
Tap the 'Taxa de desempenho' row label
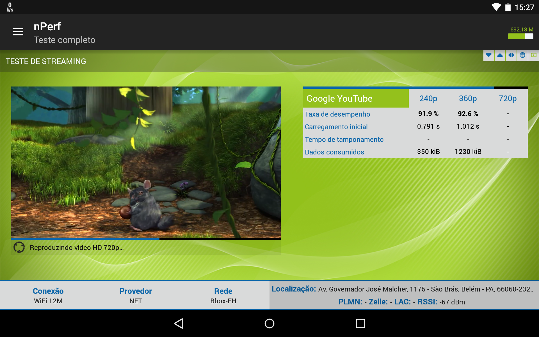337,114
